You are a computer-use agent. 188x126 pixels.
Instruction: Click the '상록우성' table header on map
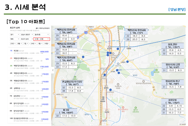172,101
